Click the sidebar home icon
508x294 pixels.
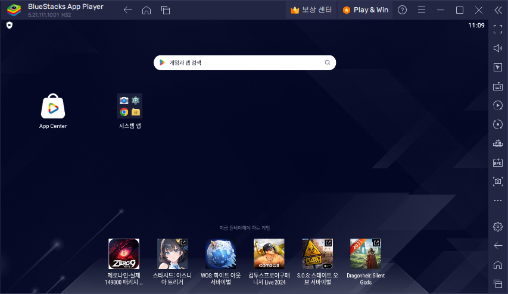point(498,265)
